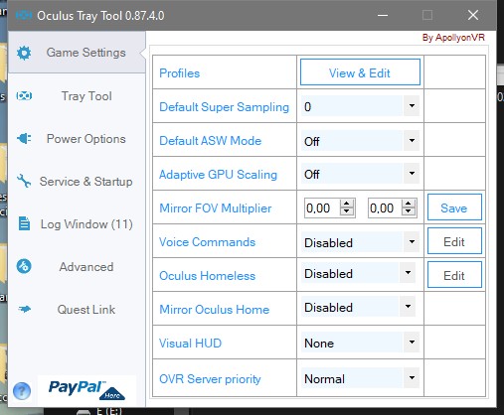The height and width of the screenshot is (415, 504).
Task: Expand the Default Super Sampling dropdown
Action: (412, 106)
